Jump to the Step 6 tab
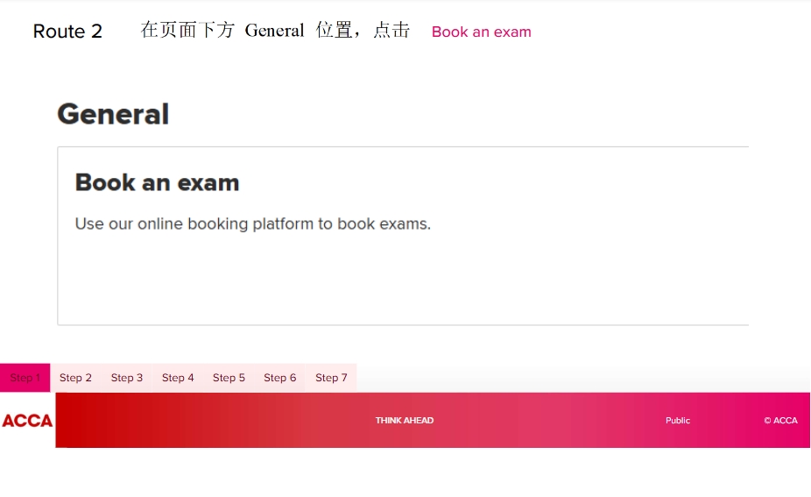Screen dimensions: 811x497 [279, 378]
